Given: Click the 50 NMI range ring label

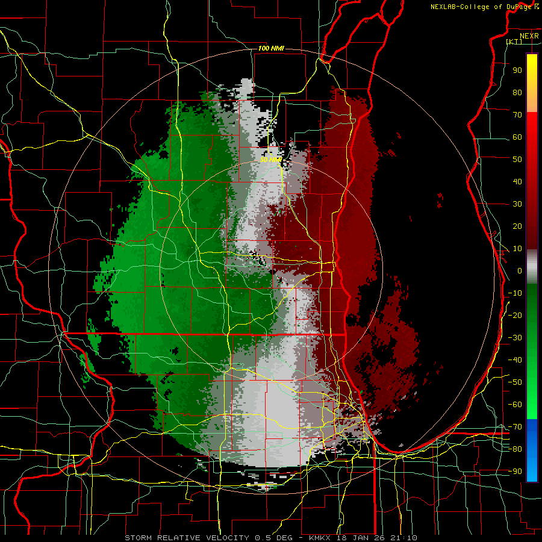Looking at the screenshot, I should click(271, 160).
